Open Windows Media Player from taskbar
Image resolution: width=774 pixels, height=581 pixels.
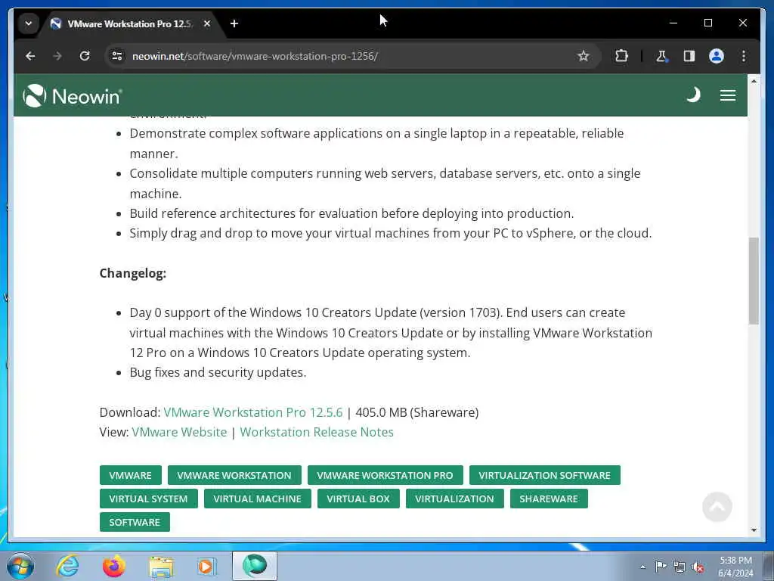pos(206,567)
